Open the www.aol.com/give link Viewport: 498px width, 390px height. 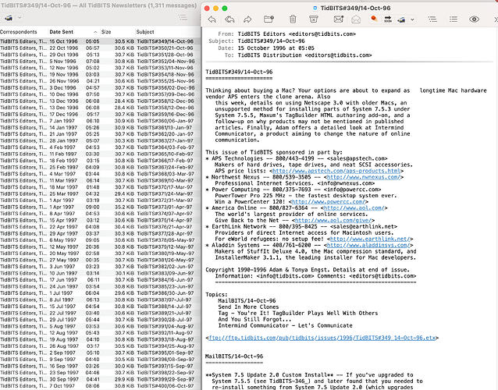tap(333, 220)
